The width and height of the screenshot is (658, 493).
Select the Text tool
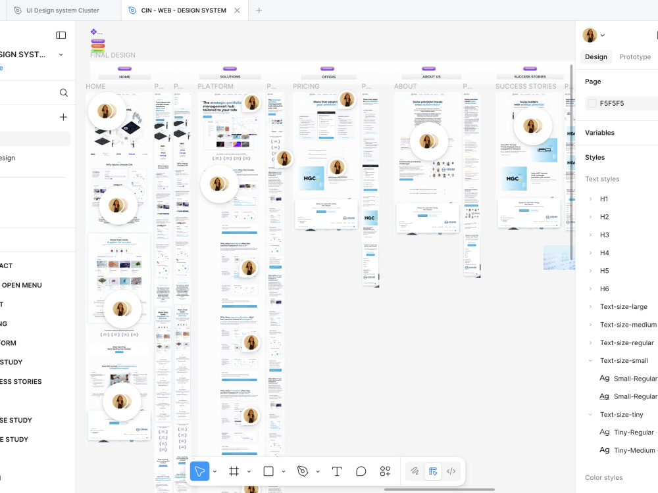(336, 471)
